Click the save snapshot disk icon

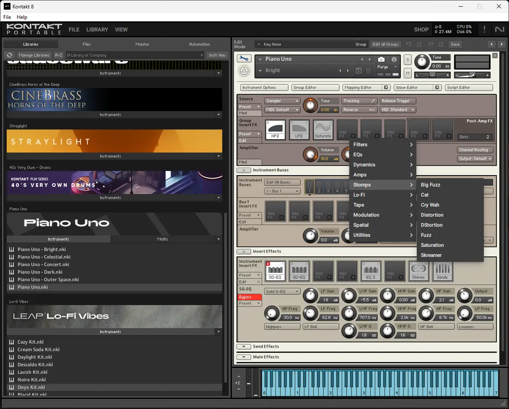358,70
